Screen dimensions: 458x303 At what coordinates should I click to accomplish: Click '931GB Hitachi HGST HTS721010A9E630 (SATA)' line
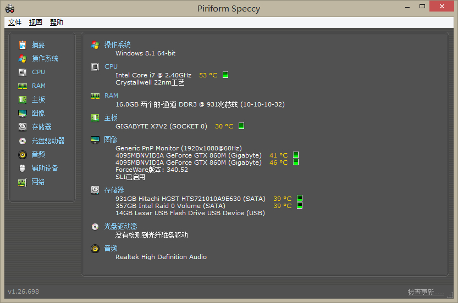coord(190,199)
